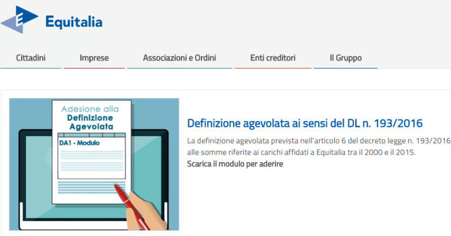Click the Equitalia arrow logo icon

(x=19, y=20)
